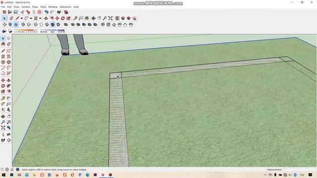Toggle X-Ray face style

pos(23,25)
